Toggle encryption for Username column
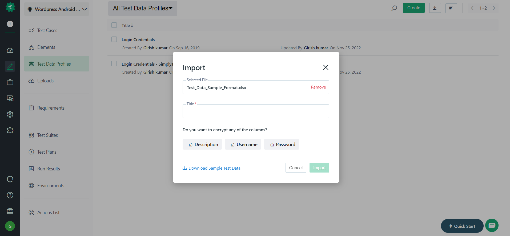The height and width of the screenshot is (236, 510). [243, 144]
